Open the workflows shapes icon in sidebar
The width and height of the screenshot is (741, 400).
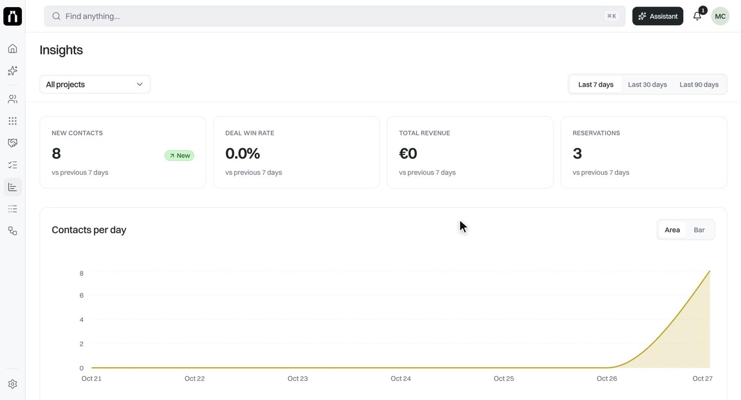pyautogui.click(x=13, y=231)
